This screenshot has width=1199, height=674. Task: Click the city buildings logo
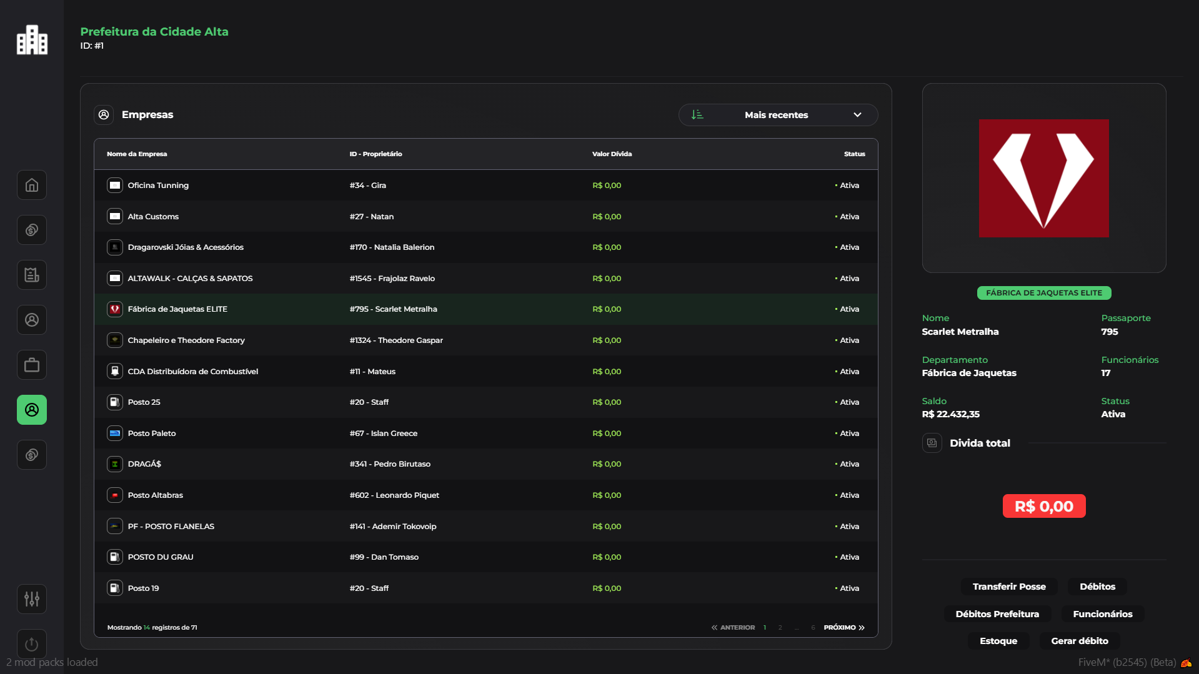click(x=32, y=40)
